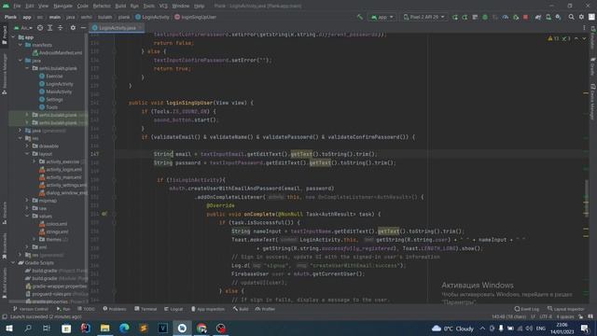Open the Android project view dropdown
The width and height of the screenshot is (597, 336).
pos(23,28)
